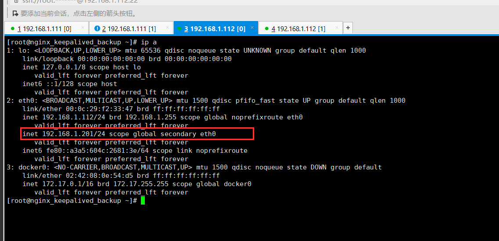Close tab 2 192.168.1.111 [1]
This screenshot has width=499, height=241.
(167, 28)
